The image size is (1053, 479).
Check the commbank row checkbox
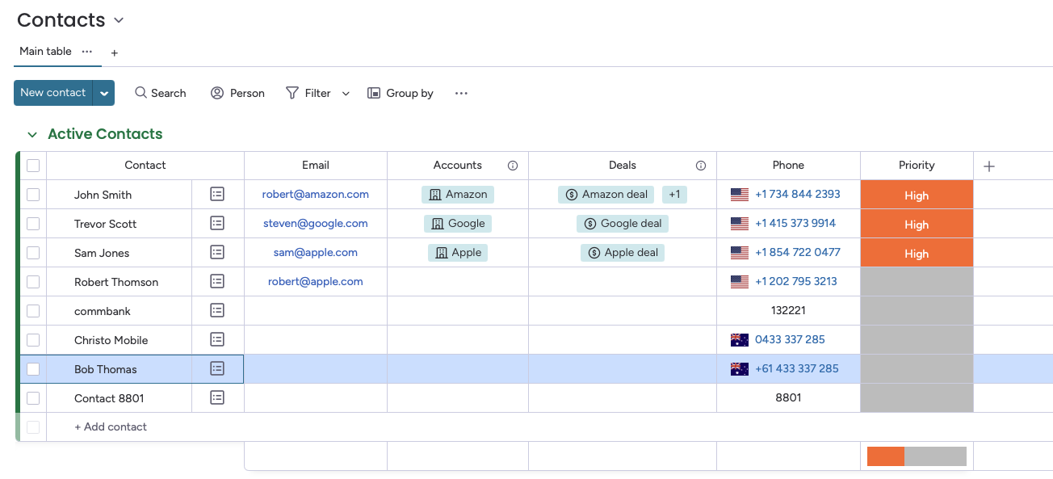(33, 311)
